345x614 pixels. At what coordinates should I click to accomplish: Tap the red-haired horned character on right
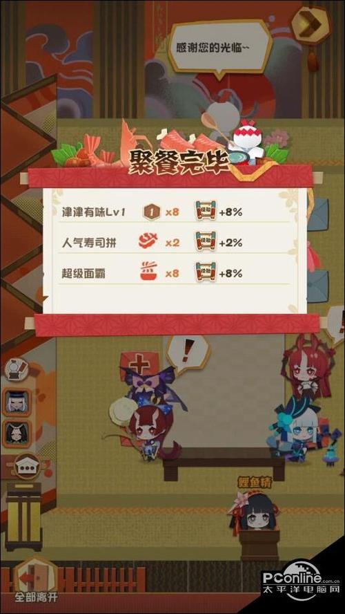click(x=309, y=366)
